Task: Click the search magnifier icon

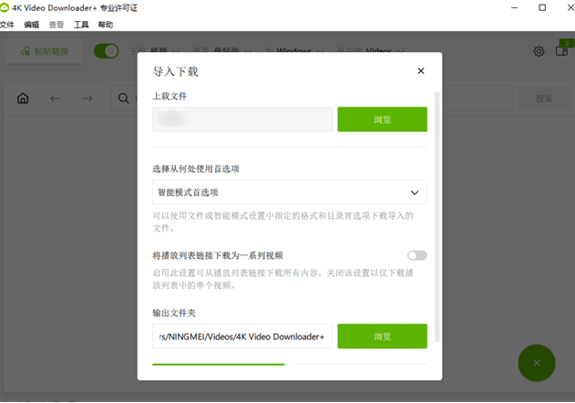Action: 124,98
